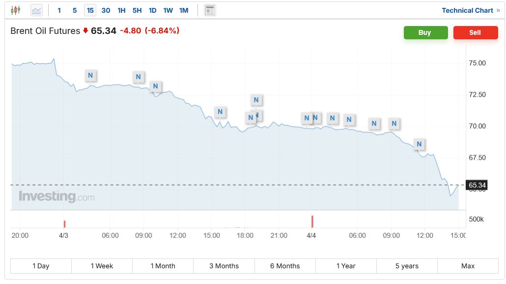Viewport: 506px width, 284px height.
Task: Select the 30-minute interval
Action: [x=106, y=10]
